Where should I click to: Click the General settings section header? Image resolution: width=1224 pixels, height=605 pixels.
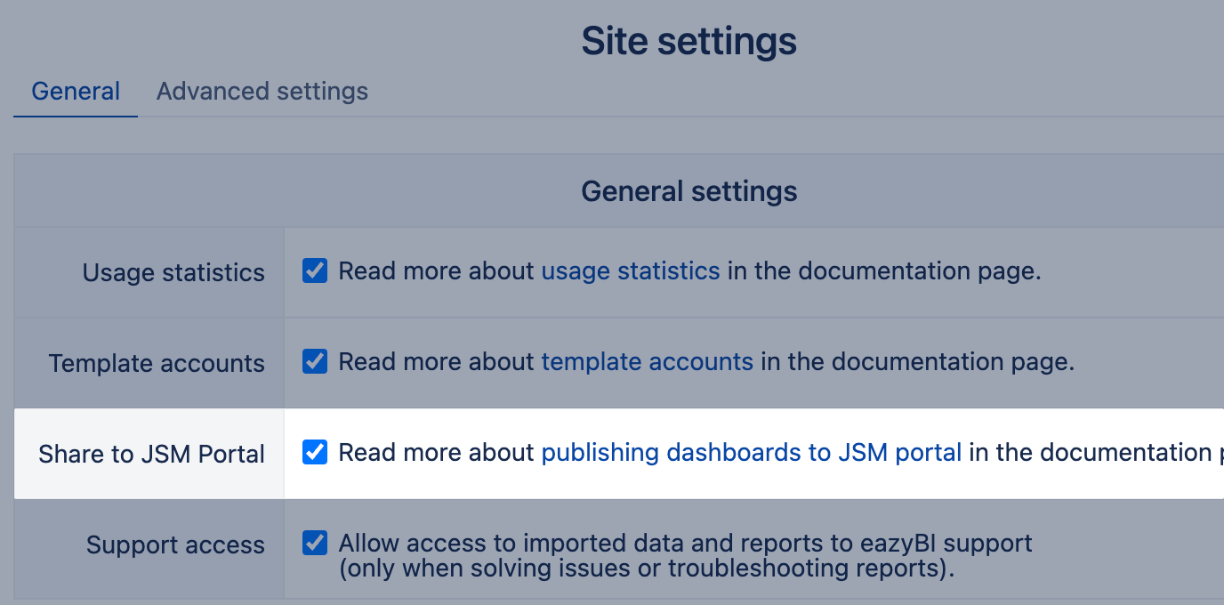click(x=688, y=191)
